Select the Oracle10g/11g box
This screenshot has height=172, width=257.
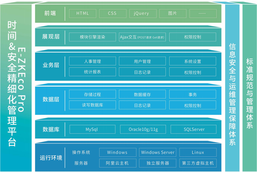[x=143, y=129]
